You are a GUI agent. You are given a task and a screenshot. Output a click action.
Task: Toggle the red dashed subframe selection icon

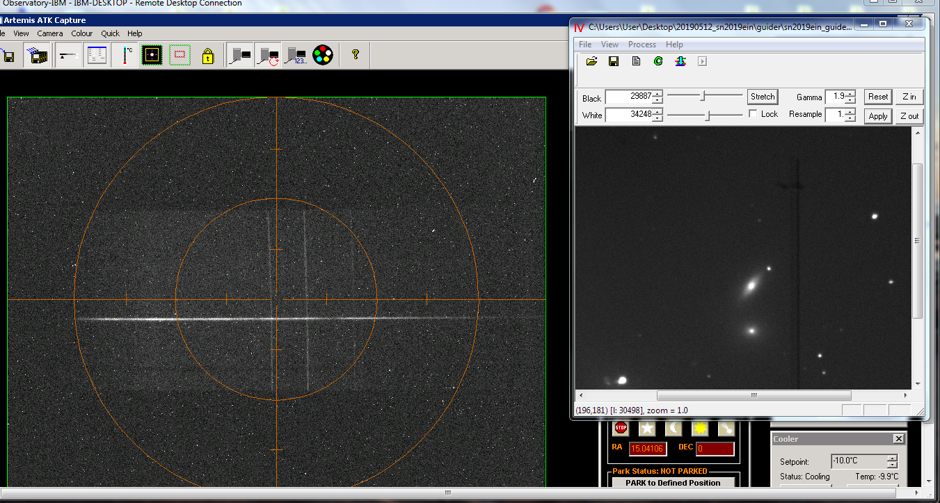pyautogui.click(x=180, y=55)
